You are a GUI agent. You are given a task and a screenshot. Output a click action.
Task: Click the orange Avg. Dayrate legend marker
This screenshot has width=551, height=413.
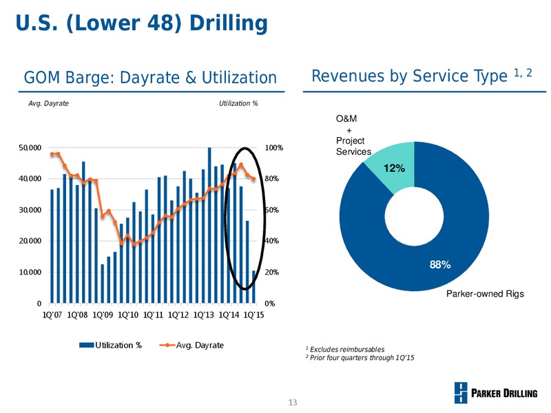(167, 346)
